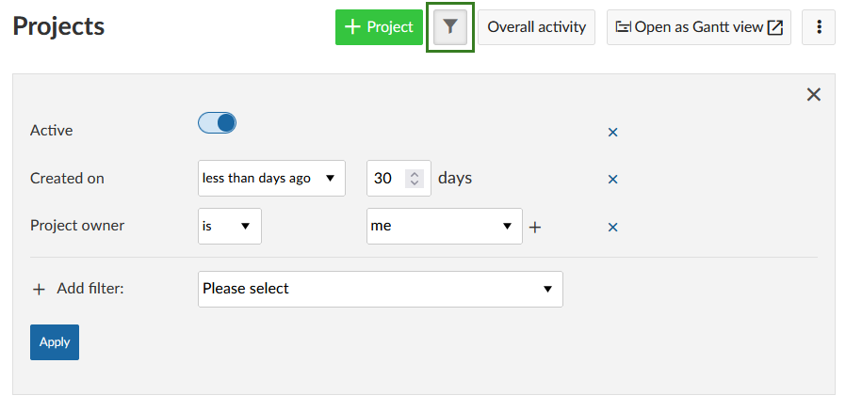This screenshot has width=846, height=411.
Task: Click the plus icon beside Add filter
Action: (39, 290)
